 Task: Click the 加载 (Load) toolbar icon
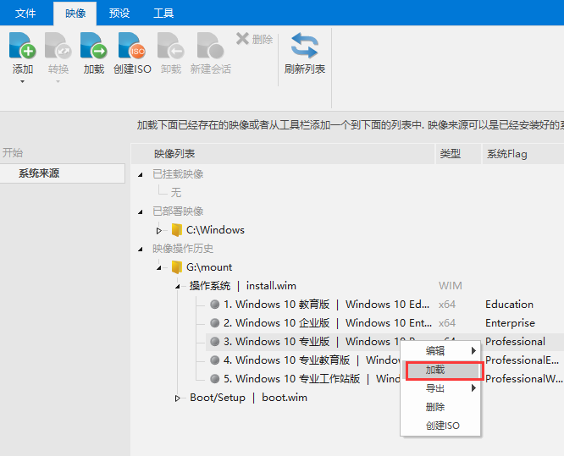tap(93, 46)
